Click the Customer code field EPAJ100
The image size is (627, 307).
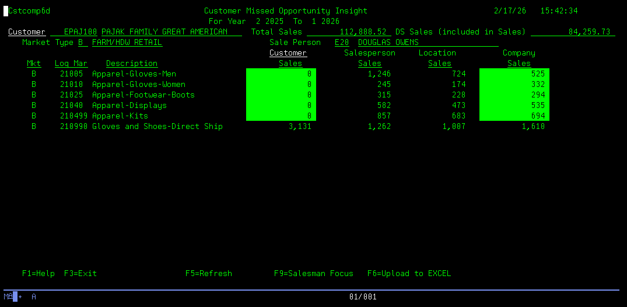tap(80, 32)
